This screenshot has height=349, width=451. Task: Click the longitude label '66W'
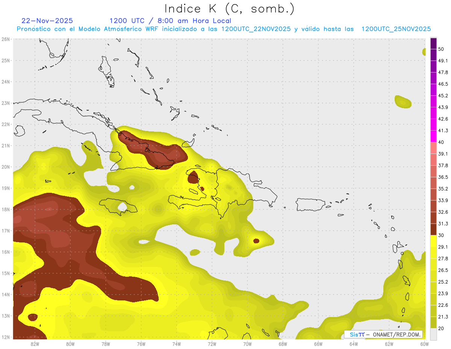pos(318,344)
